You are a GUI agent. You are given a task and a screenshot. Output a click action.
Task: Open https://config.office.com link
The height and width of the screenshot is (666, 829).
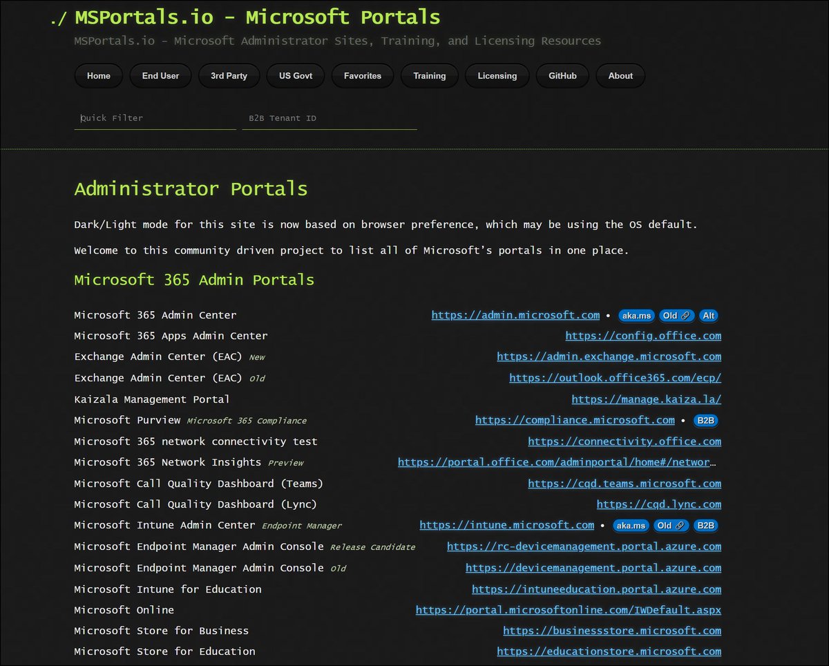click(643, 336)
